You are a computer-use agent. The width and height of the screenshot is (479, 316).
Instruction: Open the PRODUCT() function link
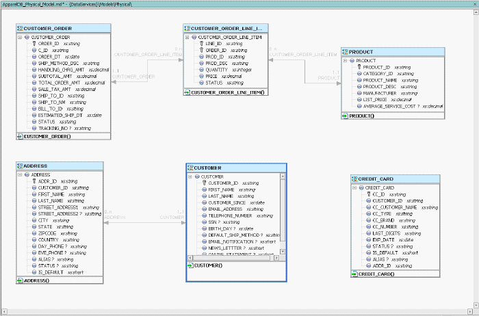(x=362, y=116)
